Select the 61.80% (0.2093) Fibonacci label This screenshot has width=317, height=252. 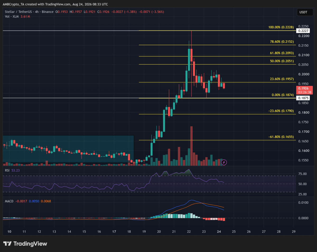point(282,53)
